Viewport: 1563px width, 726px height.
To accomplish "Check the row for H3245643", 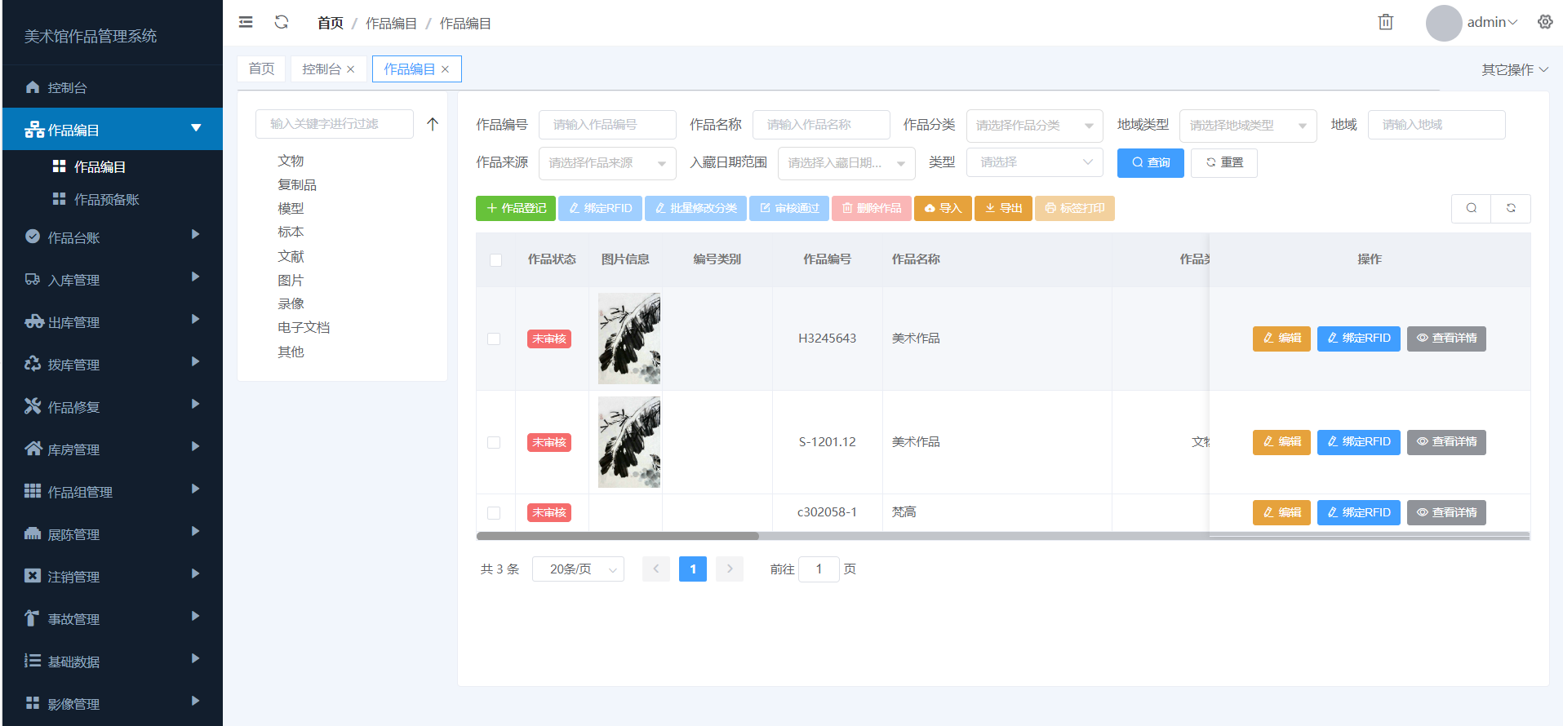I will pyautogui.click(x=494, y=339).
